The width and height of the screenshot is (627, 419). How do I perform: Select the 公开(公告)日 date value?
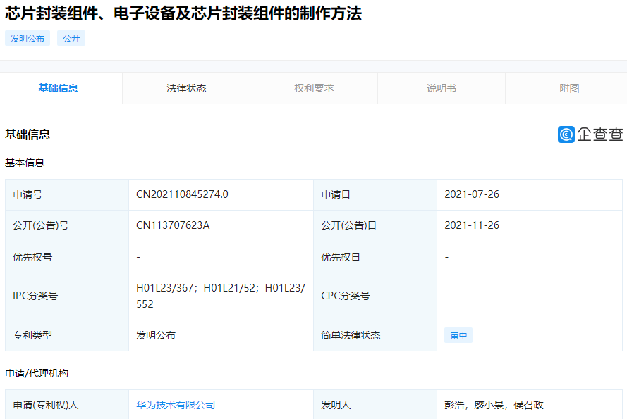473,225
